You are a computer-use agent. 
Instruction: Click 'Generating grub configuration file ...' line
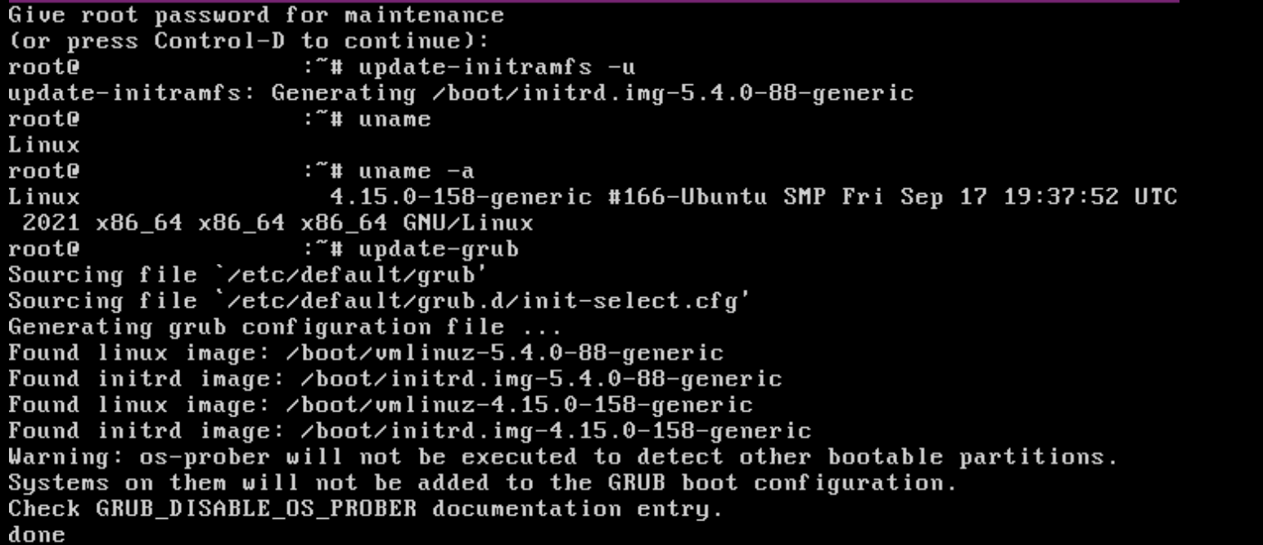(285, 327)
